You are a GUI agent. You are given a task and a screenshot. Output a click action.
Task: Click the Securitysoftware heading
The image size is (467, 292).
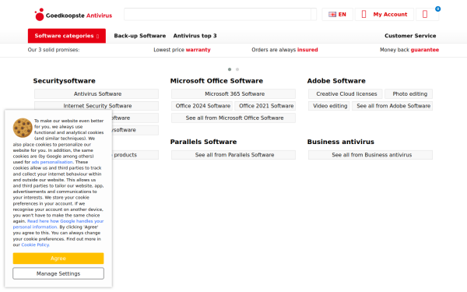64,81
